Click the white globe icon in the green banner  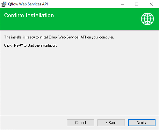[147, 19]
